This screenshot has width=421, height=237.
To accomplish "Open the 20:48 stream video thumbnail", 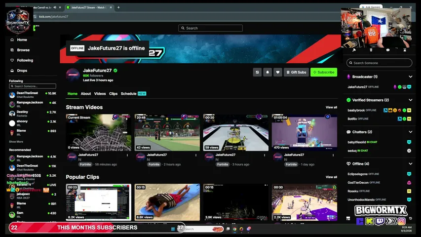I will click(x=167, y=132).
